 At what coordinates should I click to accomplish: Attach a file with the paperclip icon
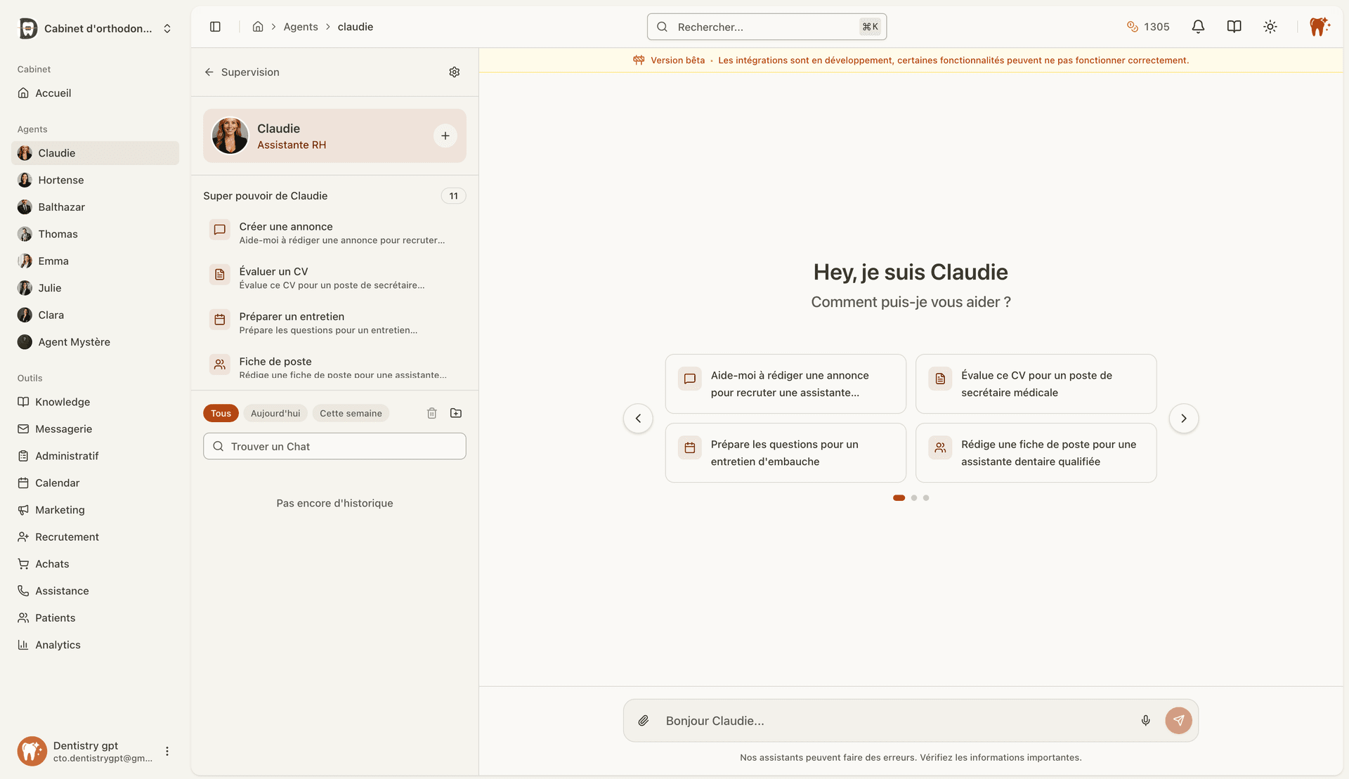644,720
